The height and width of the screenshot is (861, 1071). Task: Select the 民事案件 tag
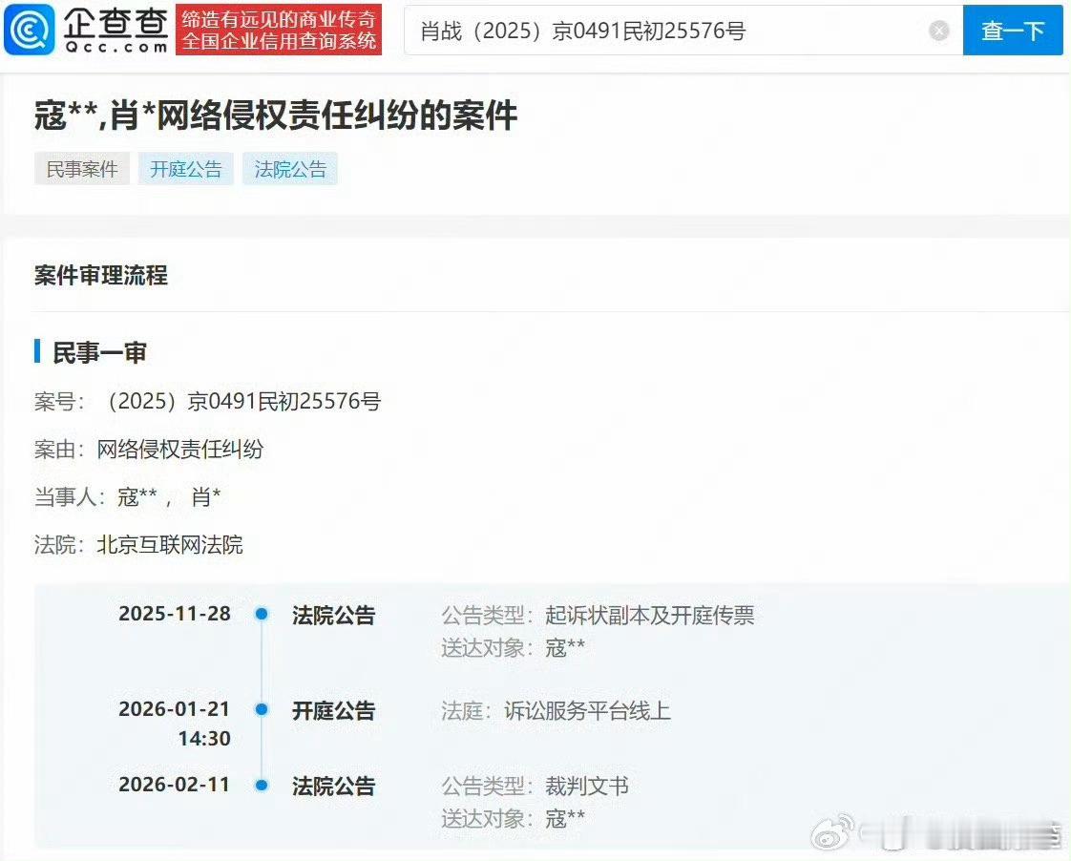(x=81, y=169)
